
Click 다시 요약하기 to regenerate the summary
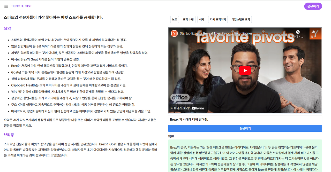pyautogui.click(x=218, y=19)
